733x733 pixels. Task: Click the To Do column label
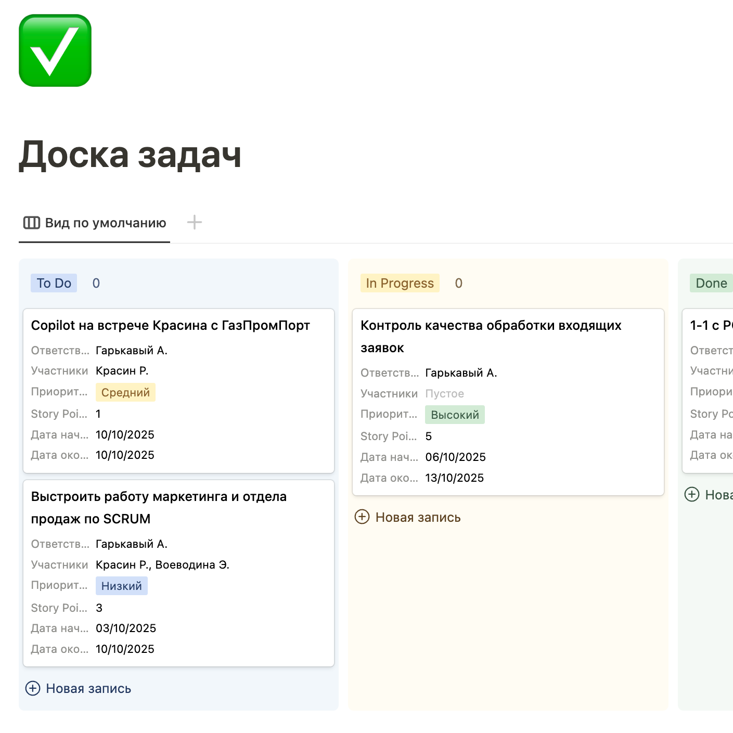54,283
